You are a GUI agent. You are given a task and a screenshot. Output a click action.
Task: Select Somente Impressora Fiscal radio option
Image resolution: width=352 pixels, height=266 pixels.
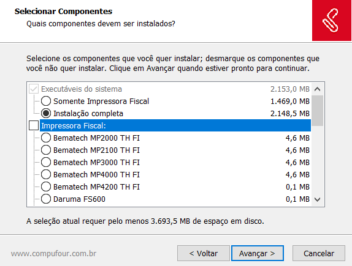(46, 102)
